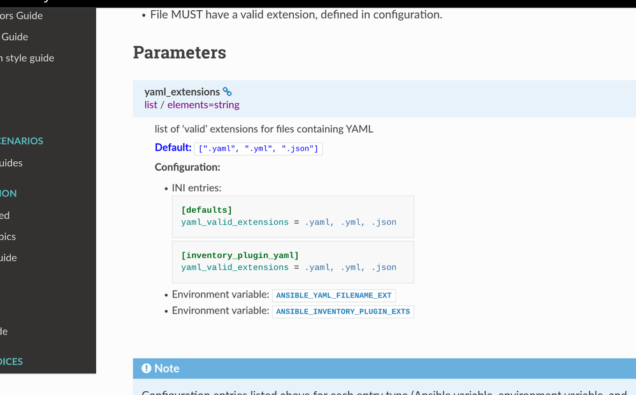This screenshot has width=636, height=395.
Task: Open the sidebar link ending in "pics"
Action: [x=8, y=236]
